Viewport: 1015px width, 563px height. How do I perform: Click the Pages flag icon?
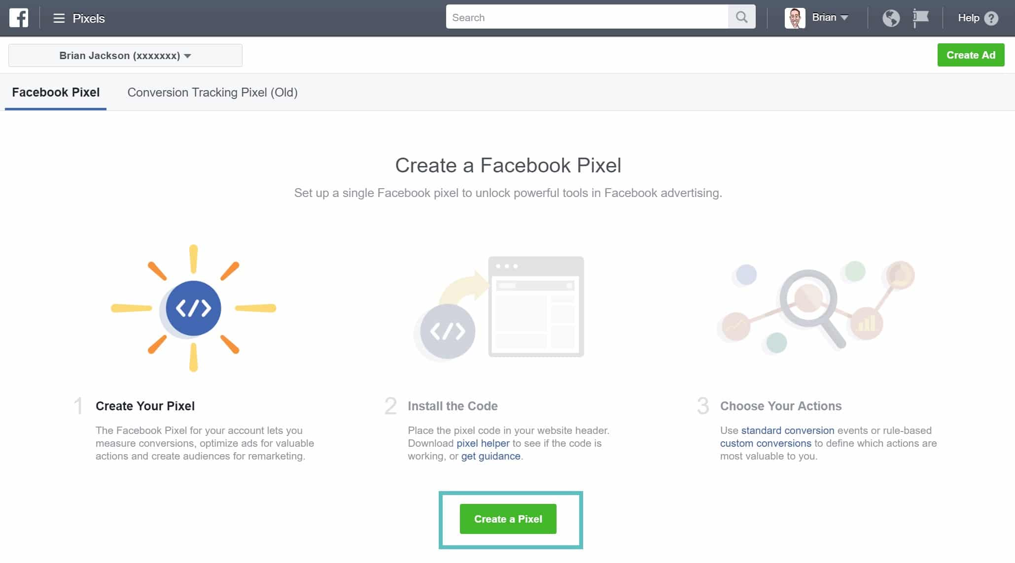pos(921,17)
